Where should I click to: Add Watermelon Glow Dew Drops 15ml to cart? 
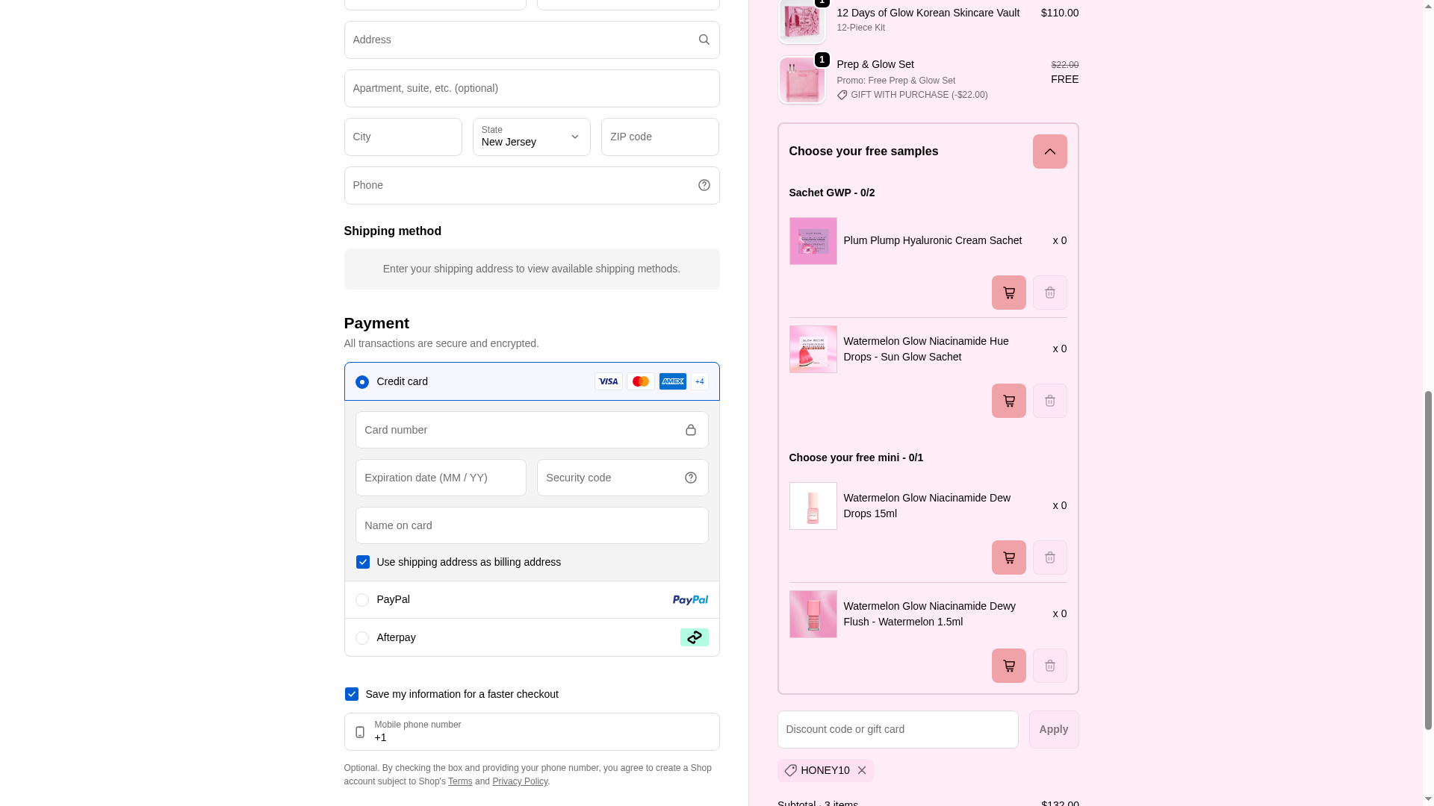(x=1008, y=557)
